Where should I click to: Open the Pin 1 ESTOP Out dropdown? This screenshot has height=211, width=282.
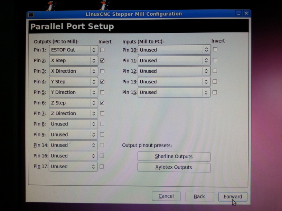(73, 50)
